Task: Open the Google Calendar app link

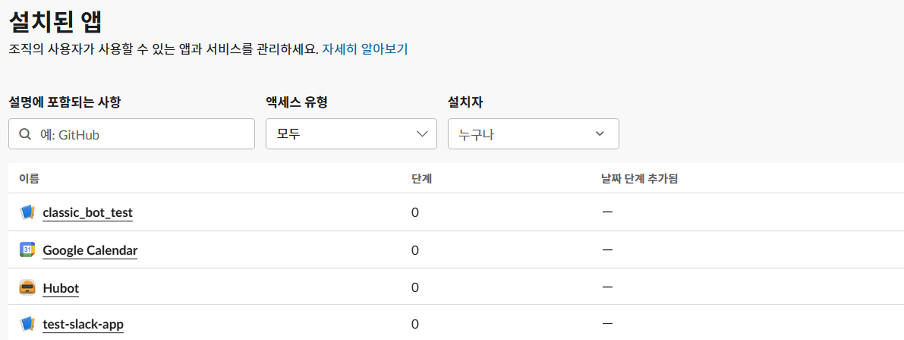Action: [90, 251]
